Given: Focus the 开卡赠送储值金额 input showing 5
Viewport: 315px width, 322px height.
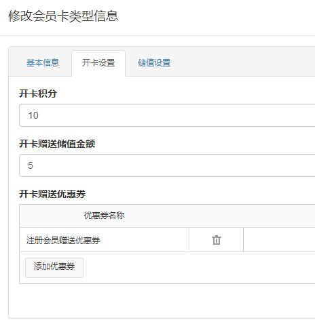Looking at the screenshot, I should [167, 165].
